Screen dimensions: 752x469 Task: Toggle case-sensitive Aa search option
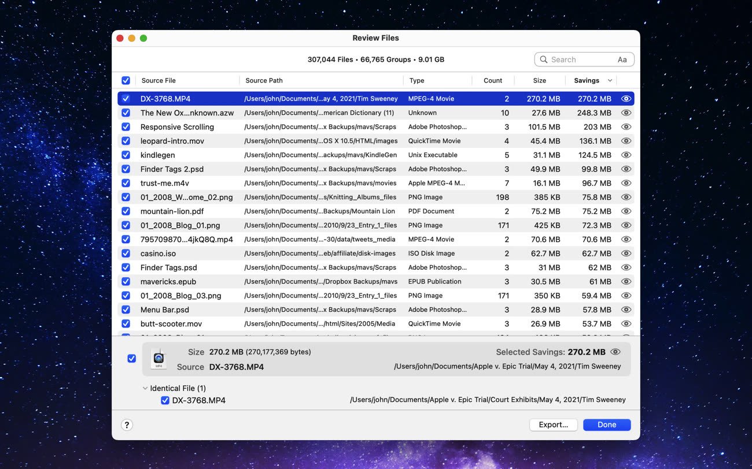point(622,59)
